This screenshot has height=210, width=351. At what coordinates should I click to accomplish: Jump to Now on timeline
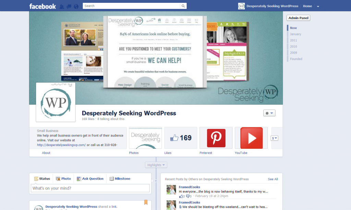click(x=293, y=28)
